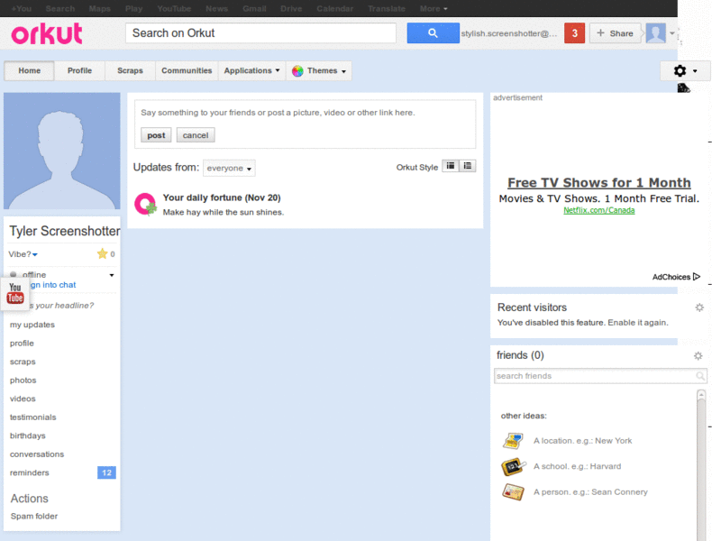Click the blue magnifier search button
Screen dimensions: 721x541
pos(433,33)
